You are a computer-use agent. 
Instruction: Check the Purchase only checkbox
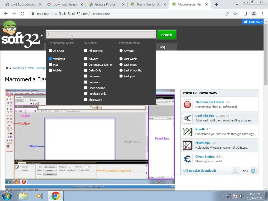(86, 94)
